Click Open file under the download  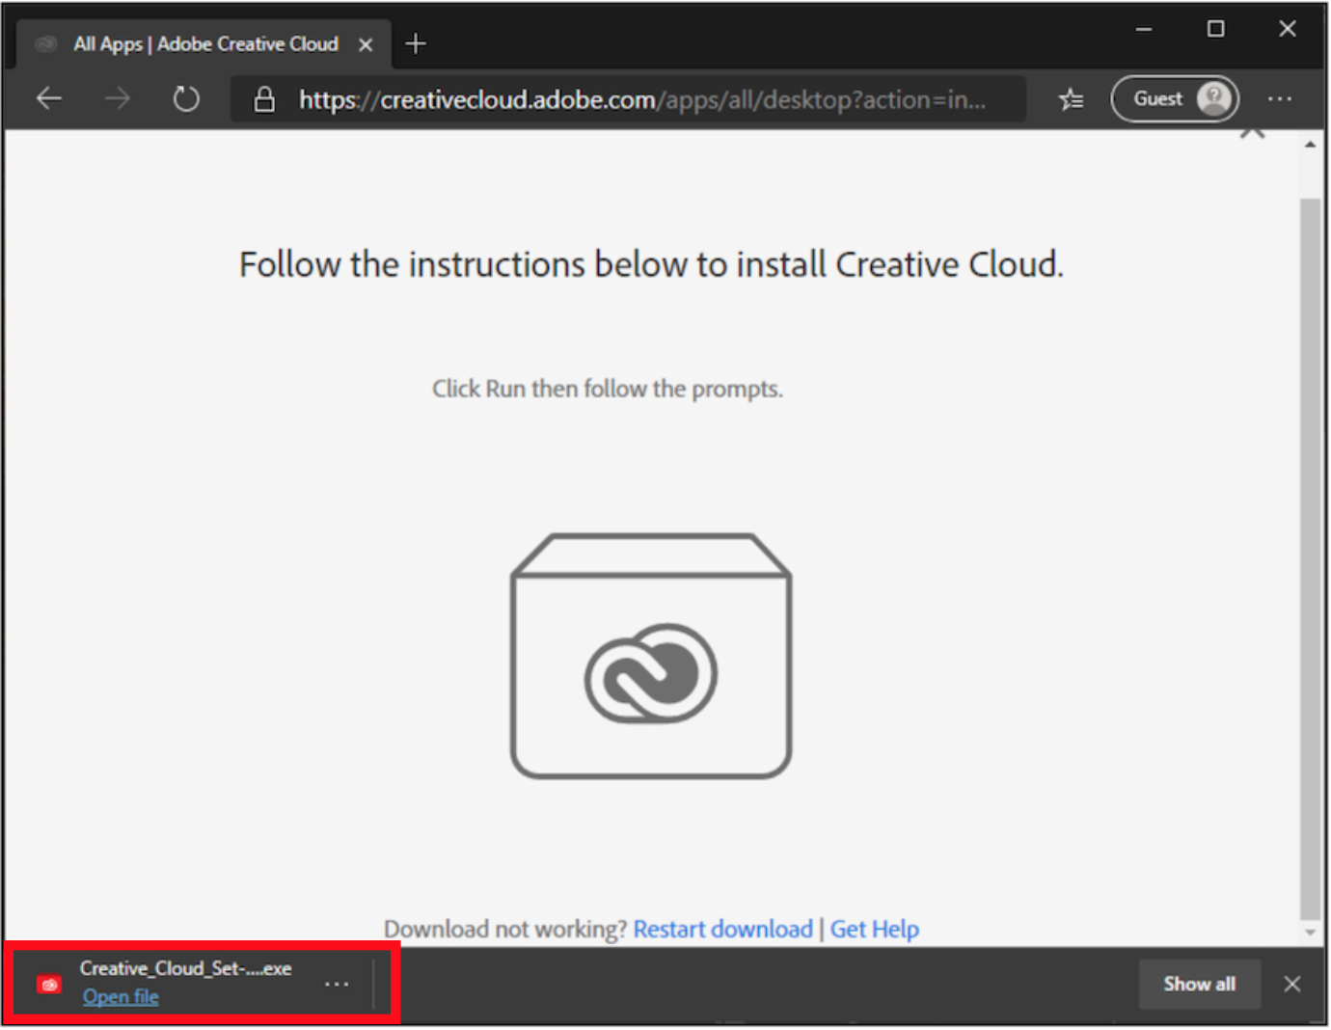pyautogui.click(x=121, y=997)
